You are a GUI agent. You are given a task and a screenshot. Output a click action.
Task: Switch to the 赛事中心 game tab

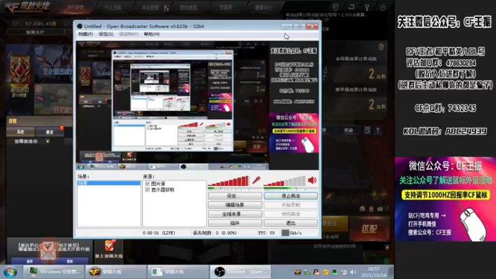(x=263, y=7)
